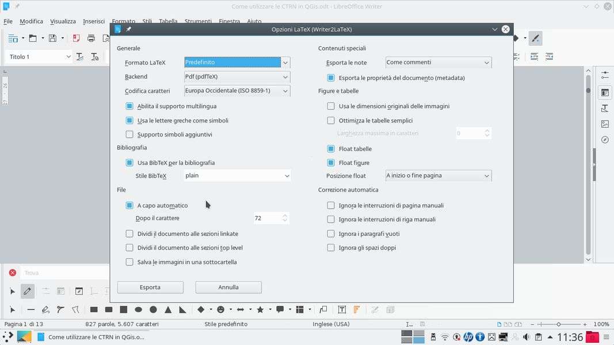Image resolution: width=614 pixels, height=345 pixels.
Task: Open the Inserisci menu
Action: pos(94,21)
